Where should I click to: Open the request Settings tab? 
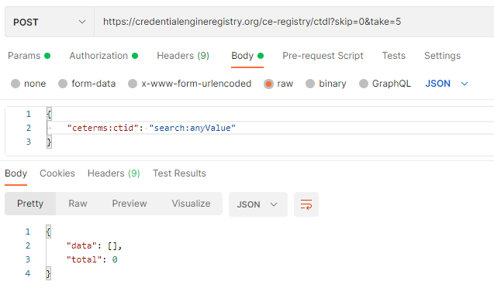tap(442, 56)
